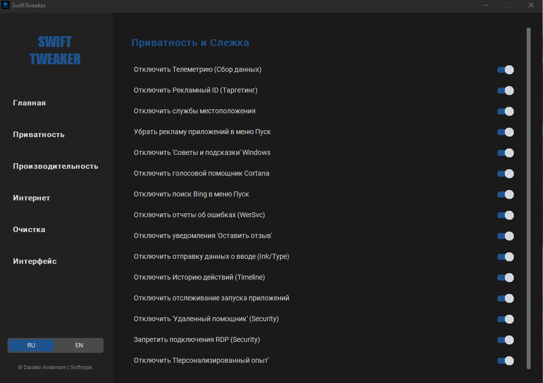Disable the 'Отключить Рекламный ID' toggle

pos(505,91)
